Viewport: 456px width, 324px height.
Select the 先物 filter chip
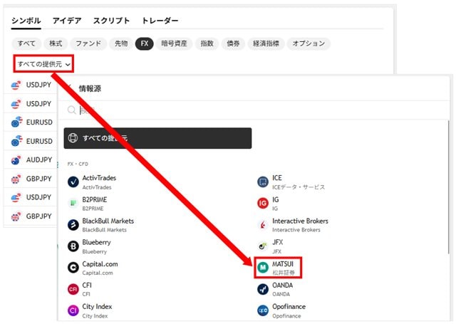(121, 43)
